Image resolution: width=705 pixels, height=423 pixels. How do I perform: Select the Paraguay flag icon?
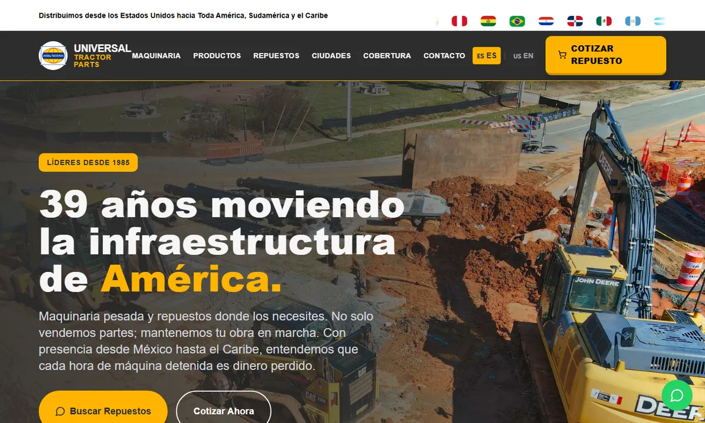546,21
